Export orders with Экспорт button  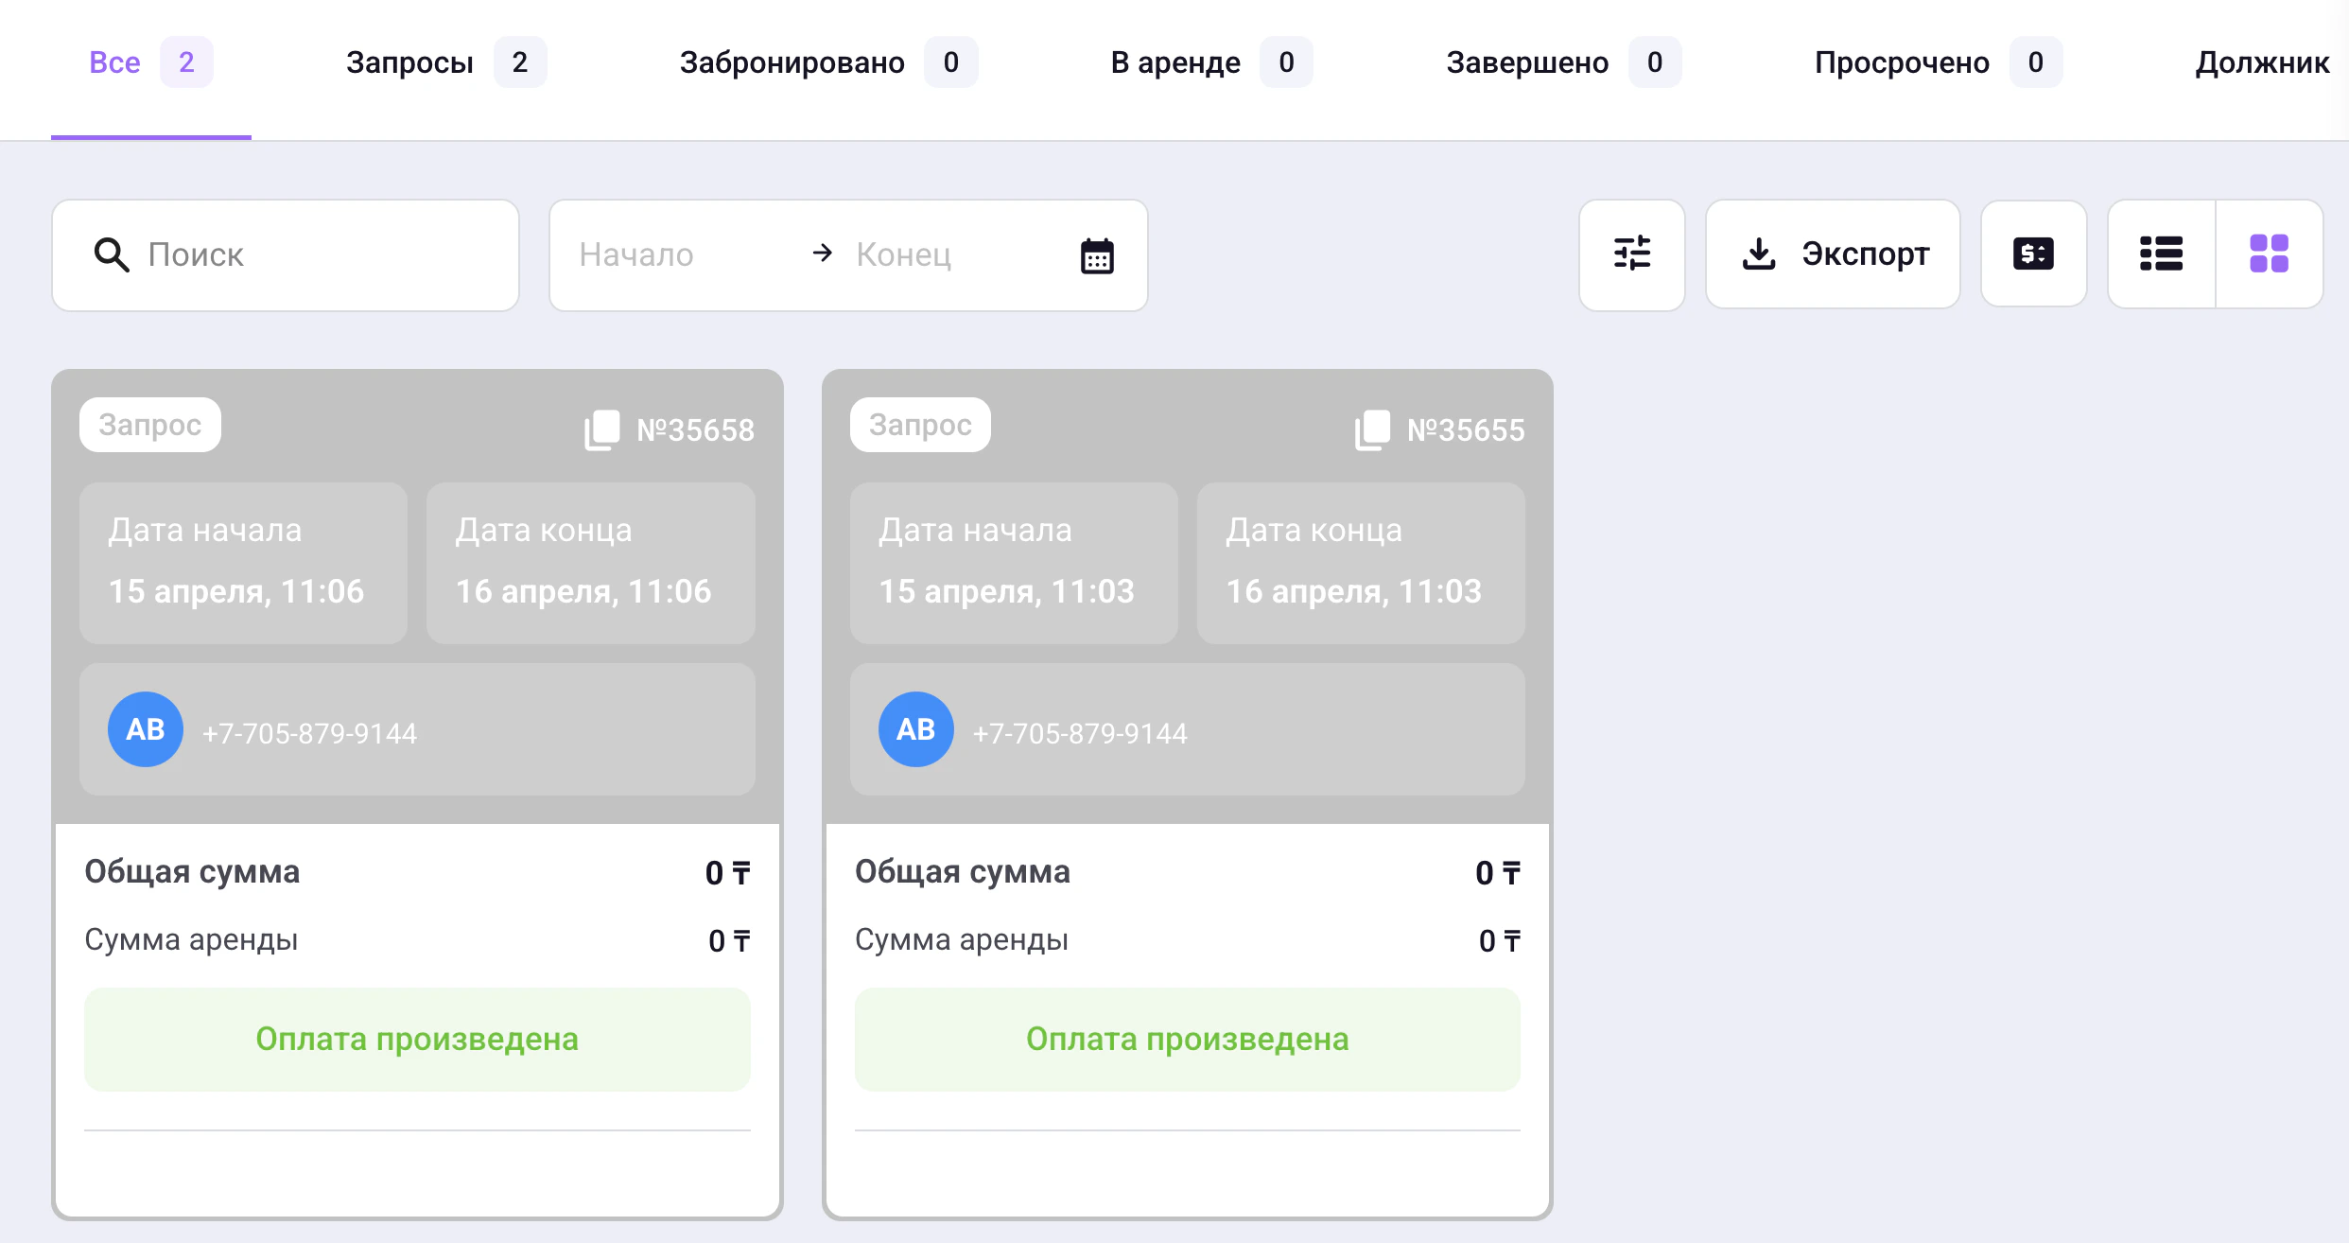coord(1833,254)
